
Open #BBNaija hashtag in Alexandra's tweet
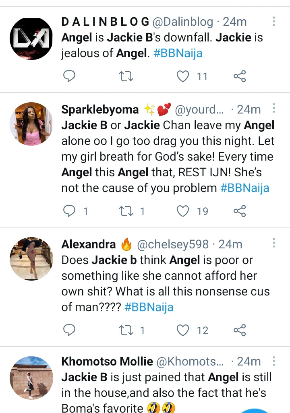point(149,308)
